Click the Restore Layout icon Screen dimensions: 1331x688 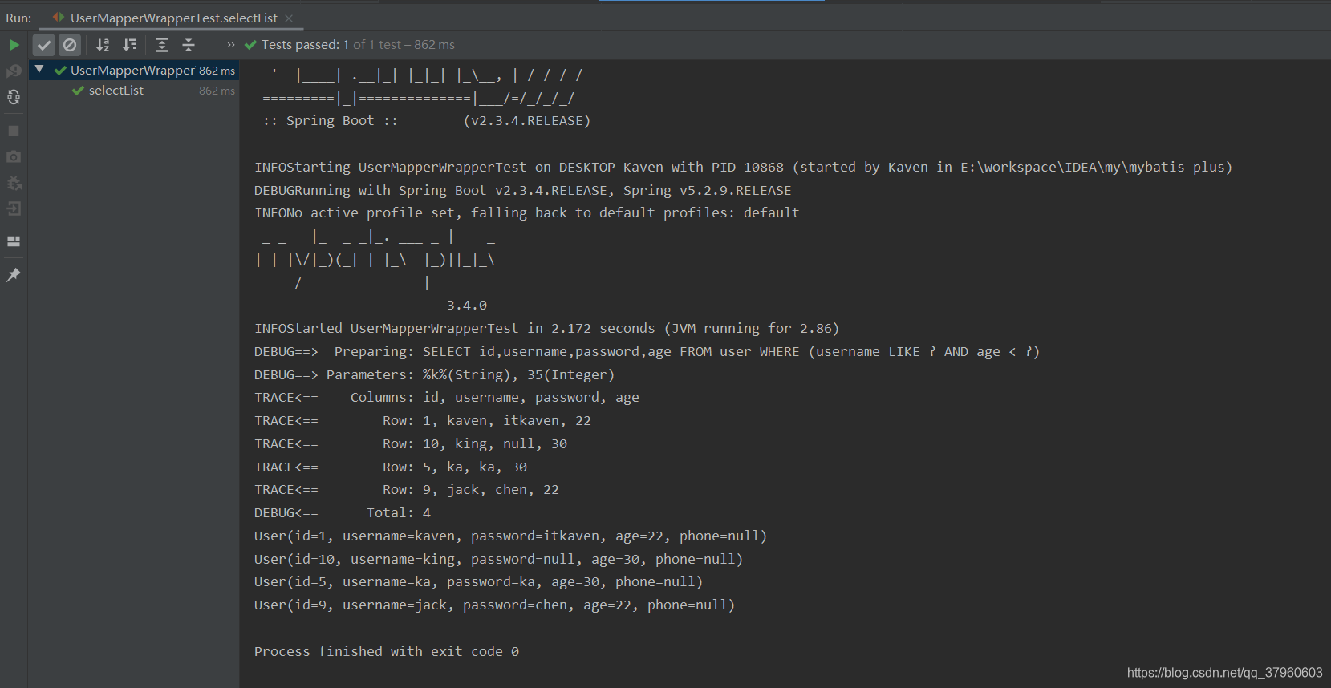(x=14, y=241)
